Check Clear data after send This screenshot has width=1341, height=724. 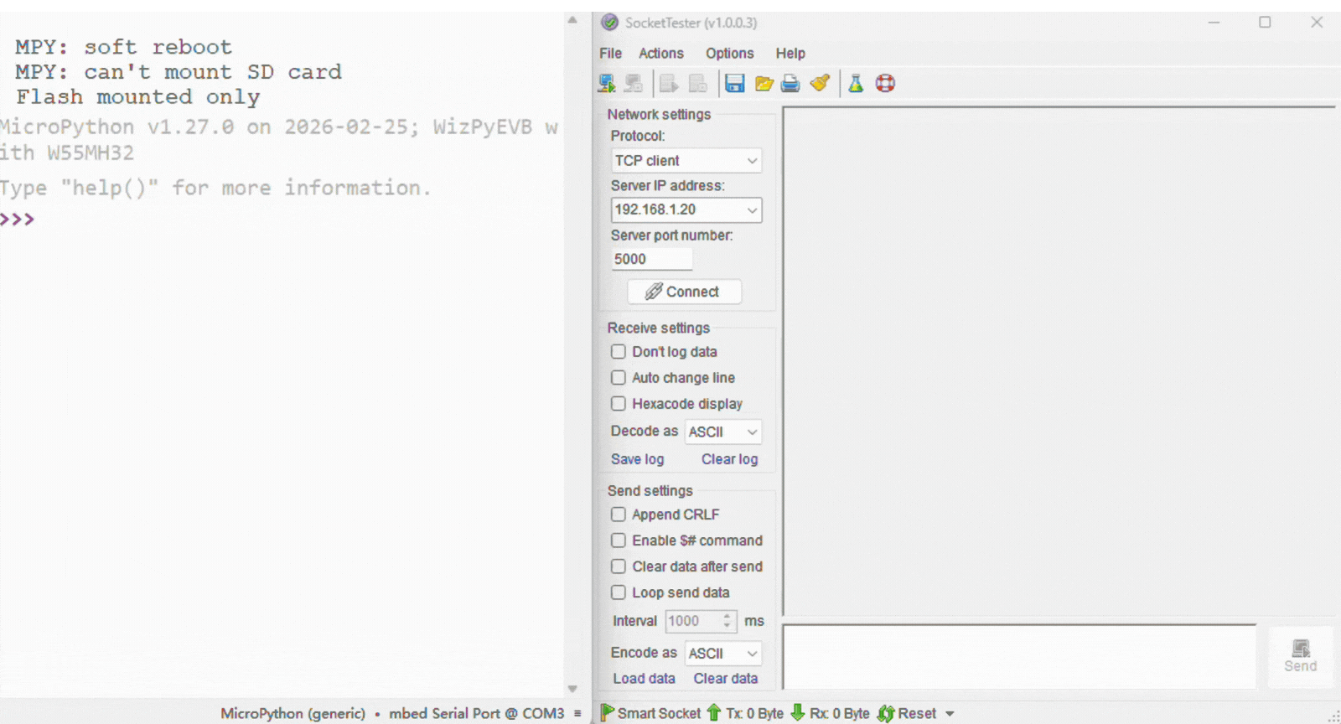click(619, 566)
